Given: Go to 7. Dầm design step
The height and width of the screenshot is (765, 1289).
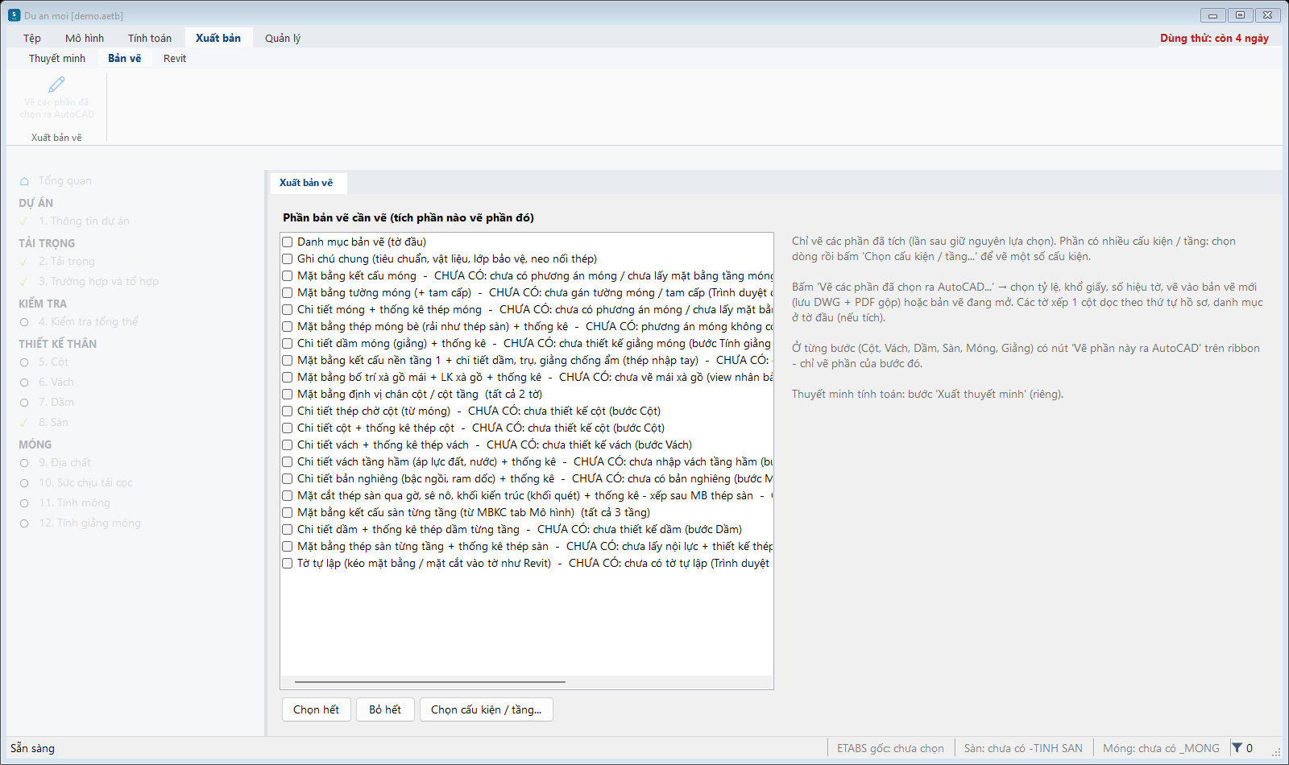Looking at the screenshot, I should [x=56, y=402].
